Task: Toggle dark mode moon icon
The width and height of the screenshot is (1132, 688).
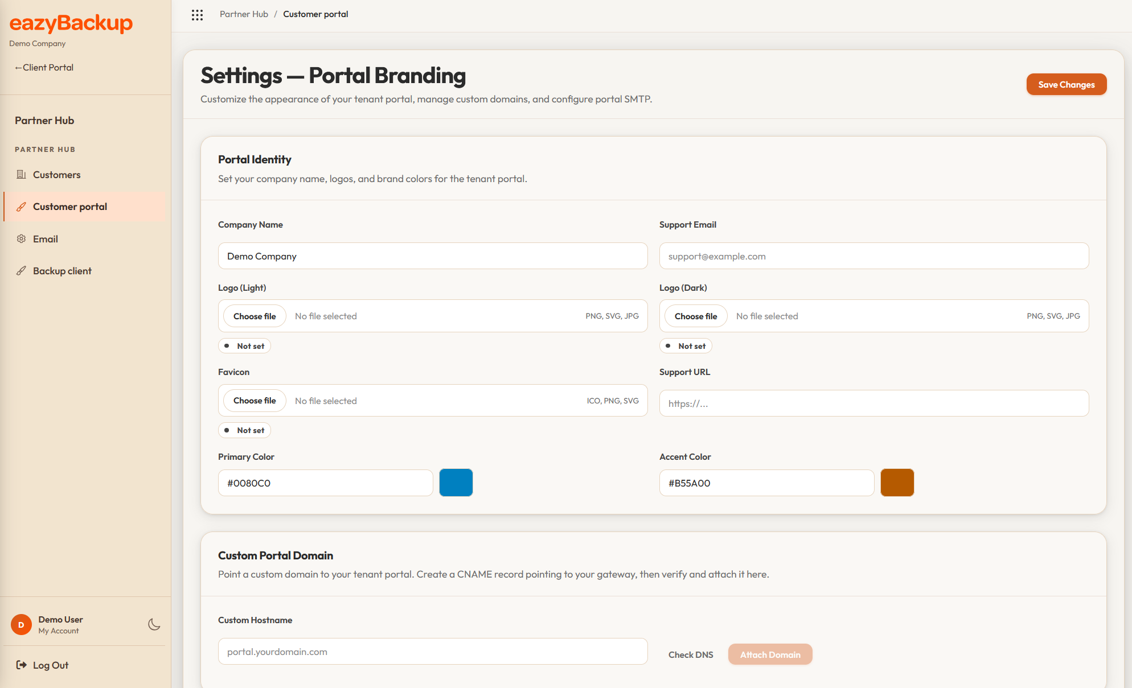Action: pos(154,624)
